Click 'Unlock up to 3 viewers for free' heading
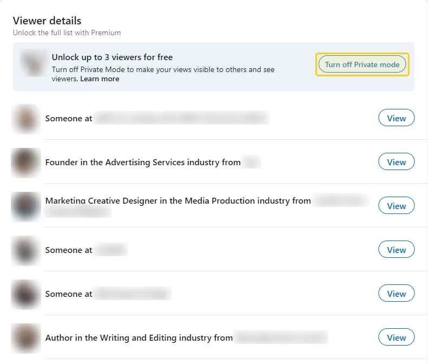Image resolution: width=428 pixels, height=364 pixels. tap(112, 57)
